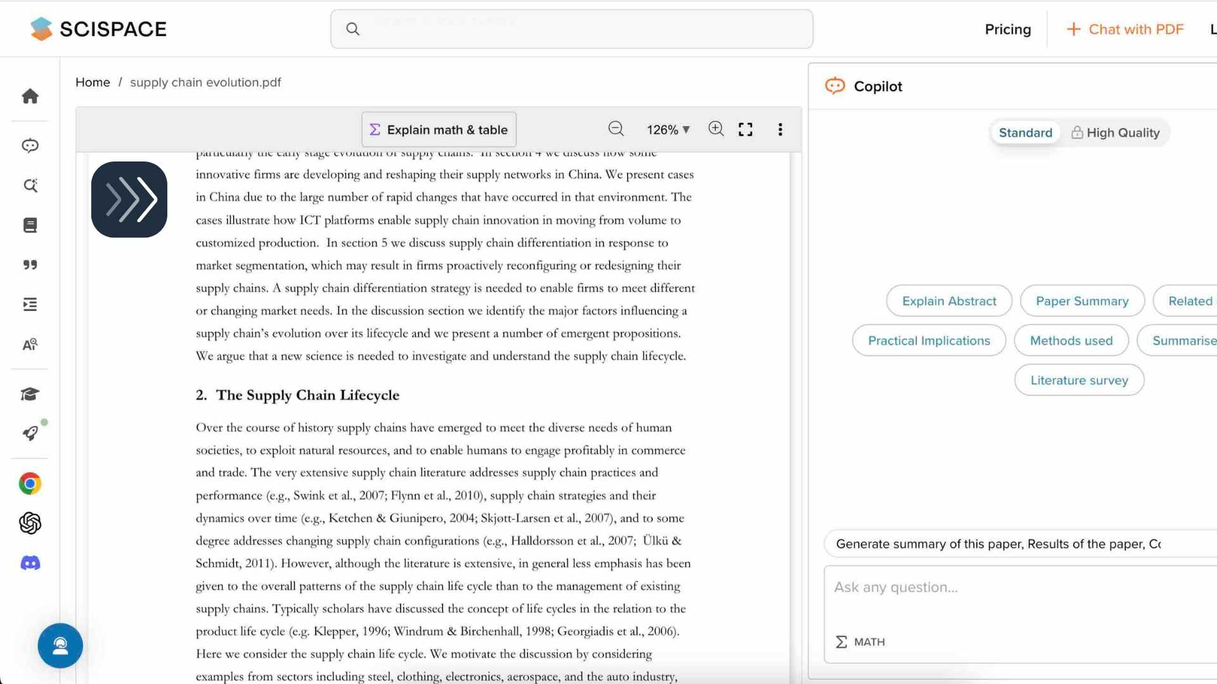Click the Explain math & table button
This screenshot has height=684, width=1217.
tap(438, 129)
